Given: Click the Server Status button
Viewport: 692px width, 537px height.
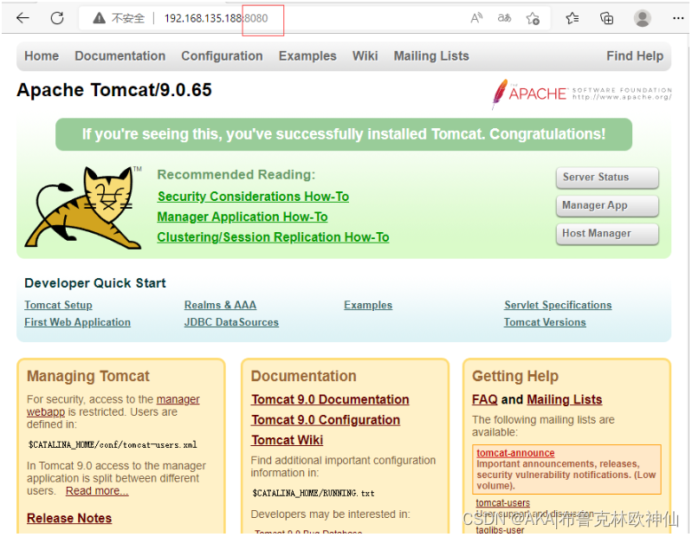Looking at the screenshot, I should click(607, 178).
